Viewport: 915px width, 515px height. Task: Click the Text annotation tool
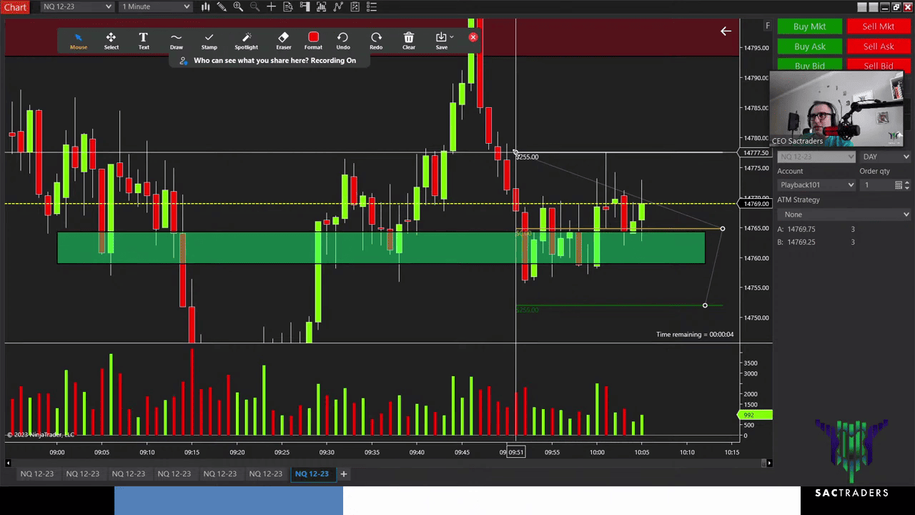(x=144, y=41)
